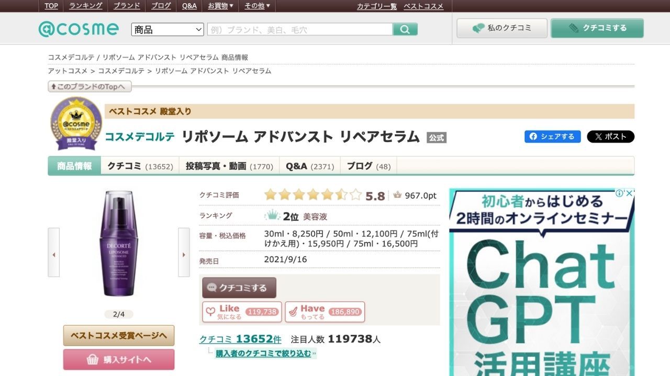Click the ad info icon
Screen dimensions: 670x376
coord(620,193)
